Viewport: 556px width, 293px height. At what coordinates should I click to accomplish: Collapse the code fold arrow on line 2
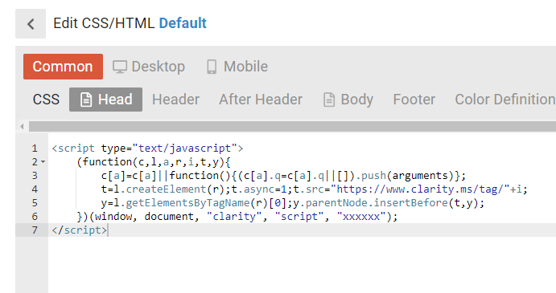point(43,161)
